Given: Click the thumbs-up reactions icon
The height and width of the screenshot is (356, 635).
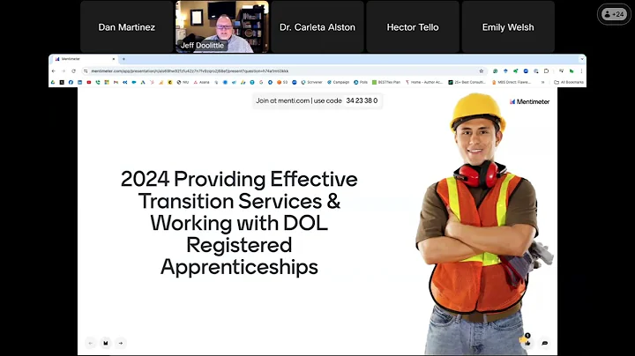Looking at the screenshot, I should [527, 342].
